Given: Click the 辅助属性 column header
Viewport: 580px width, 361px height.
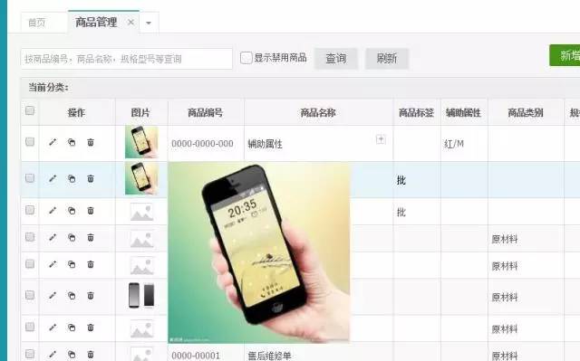Looking at the screenshot, I should [464, 112].
